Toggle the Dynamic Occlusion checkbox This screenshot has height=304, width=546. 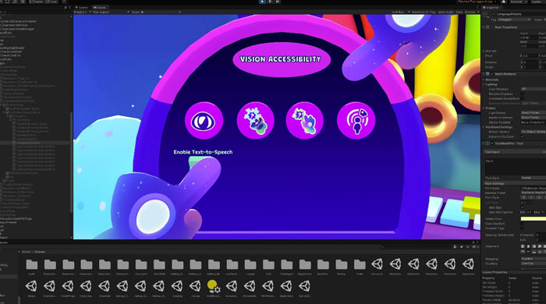[522, 136]
